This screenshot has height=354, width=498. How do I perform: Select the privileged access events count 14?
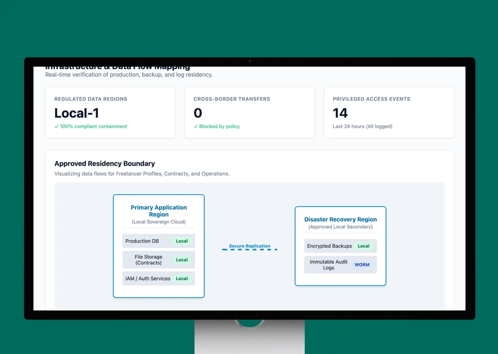(340, 113)
